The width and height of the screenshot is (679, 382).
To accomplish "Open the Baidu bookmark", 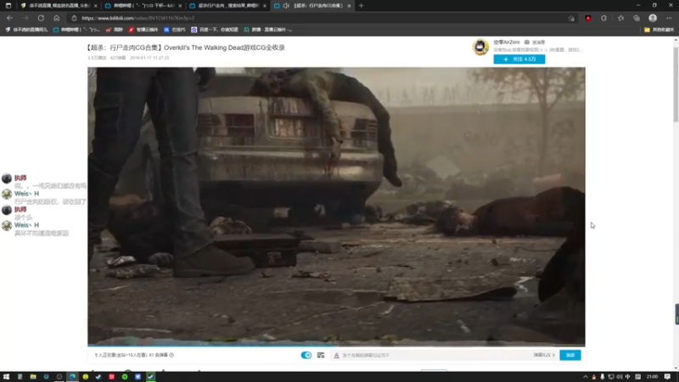I will (215, 30).
